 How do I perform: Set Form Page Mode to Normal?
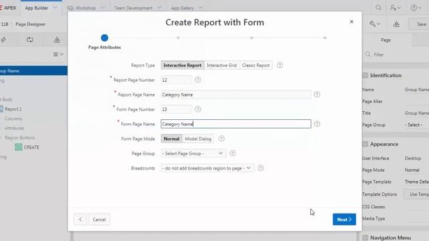[172, 139]
